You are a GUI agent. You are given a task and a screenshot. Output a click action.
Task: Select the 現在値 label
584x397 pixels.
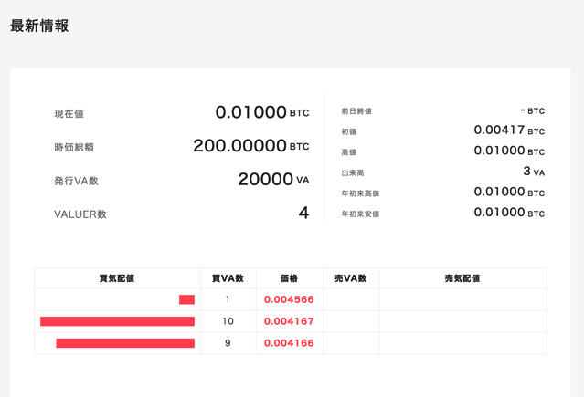[69, 114]
